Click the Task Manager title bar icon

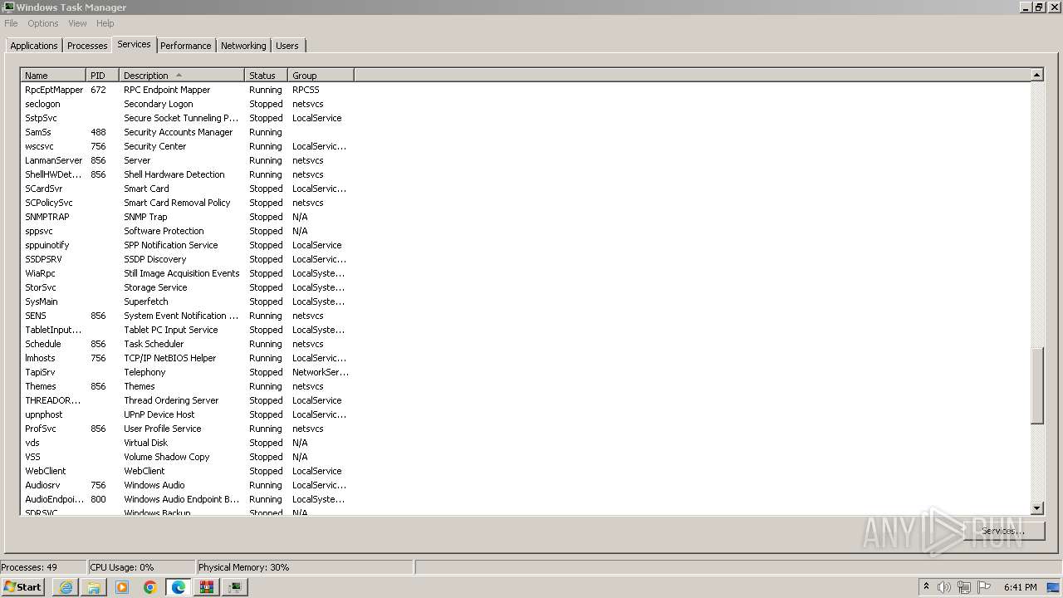(8, 7)
